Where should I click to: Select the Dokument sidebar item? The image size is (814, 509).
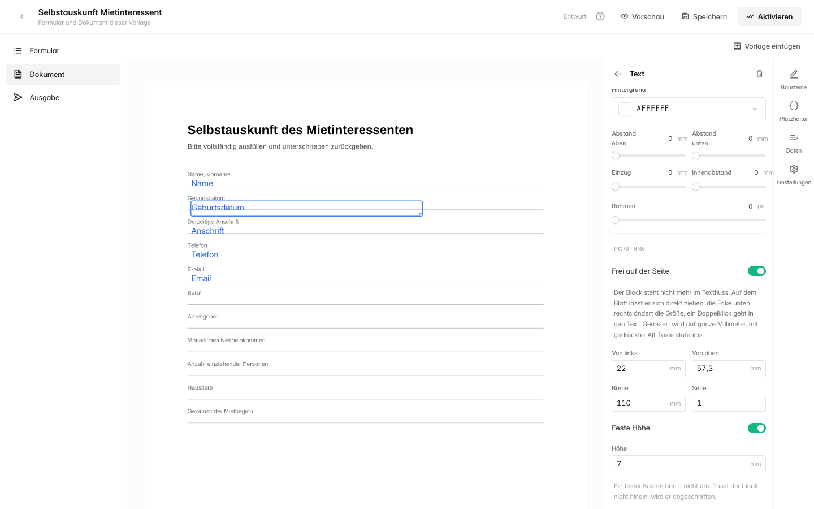click(x=63, y=74)
